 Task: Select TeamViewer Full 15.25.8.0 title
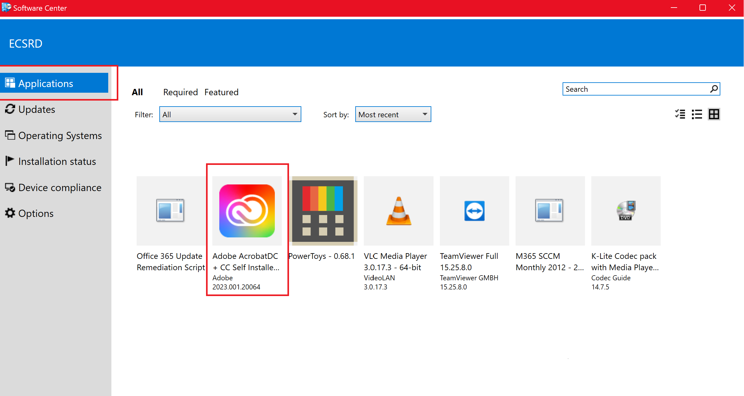pos(469,262)
